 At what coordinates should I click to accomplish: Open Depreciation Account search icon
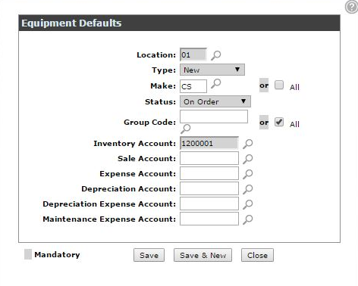tap(248, 189)
